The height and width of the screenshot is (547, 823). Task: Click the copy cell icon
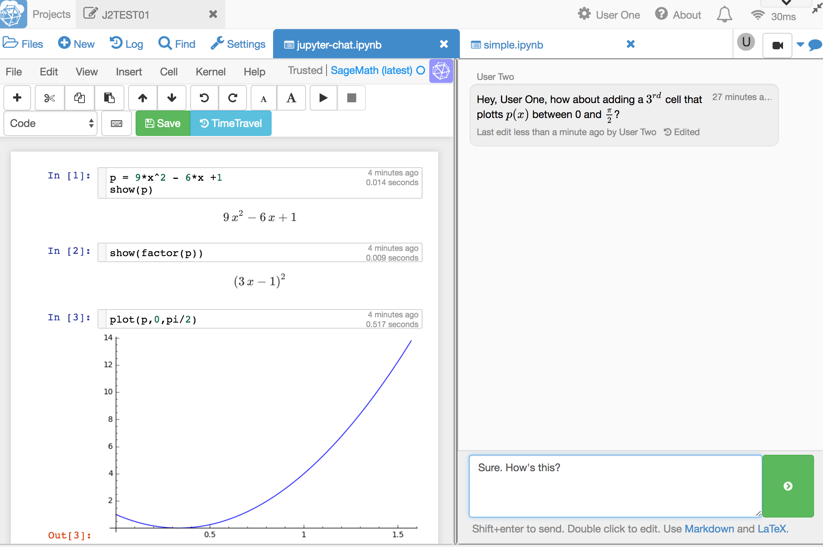point(80,98)
